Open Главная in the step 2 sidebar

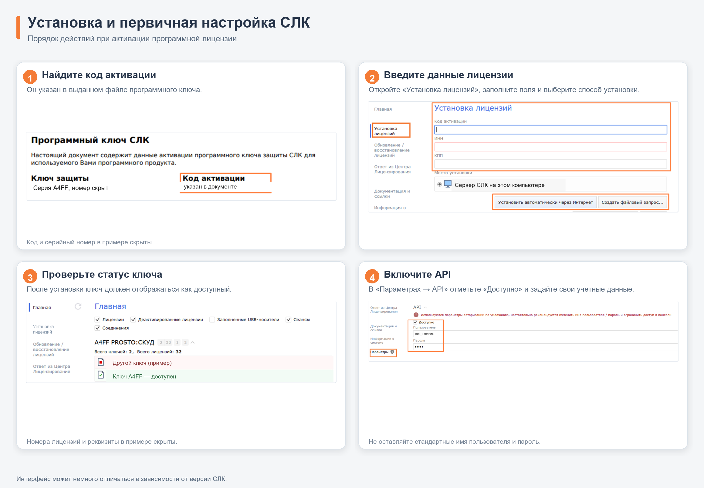(383, 109)
